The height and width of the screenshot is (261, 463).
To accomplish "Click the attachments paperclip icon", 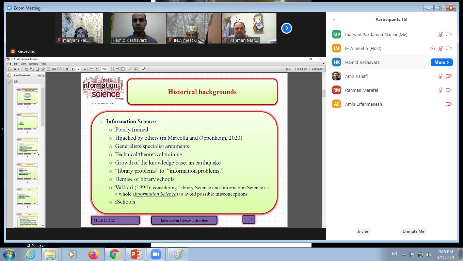I will click(9, 82).
